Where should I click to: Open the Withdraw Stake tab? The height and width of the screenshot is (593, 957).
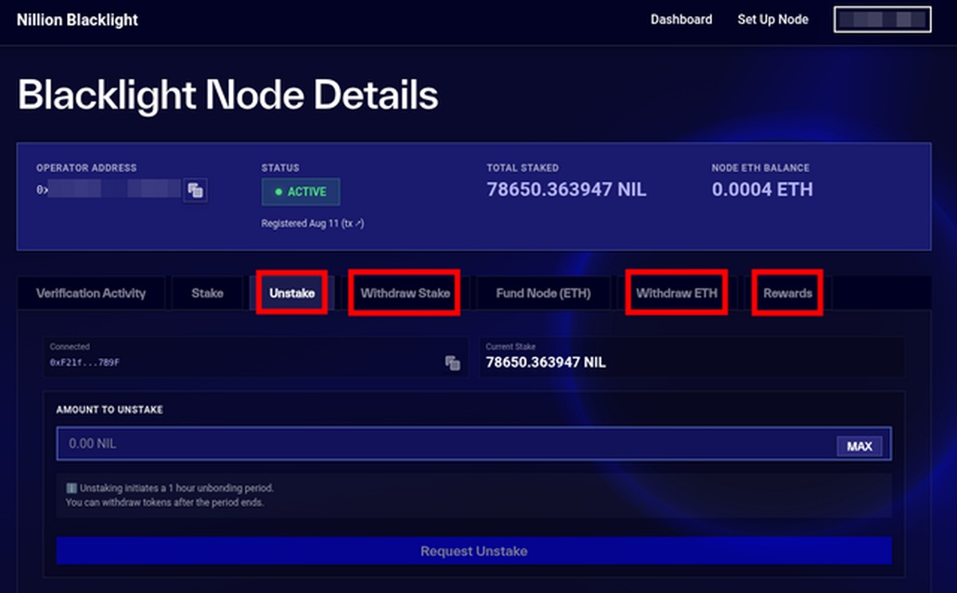pos(405,293)
